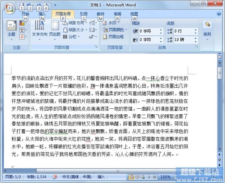Viewport: 225px width, 183px height.
Task: Open the Customize Quick Access Toolbar arrow
Action: click(x=55, y=5)
